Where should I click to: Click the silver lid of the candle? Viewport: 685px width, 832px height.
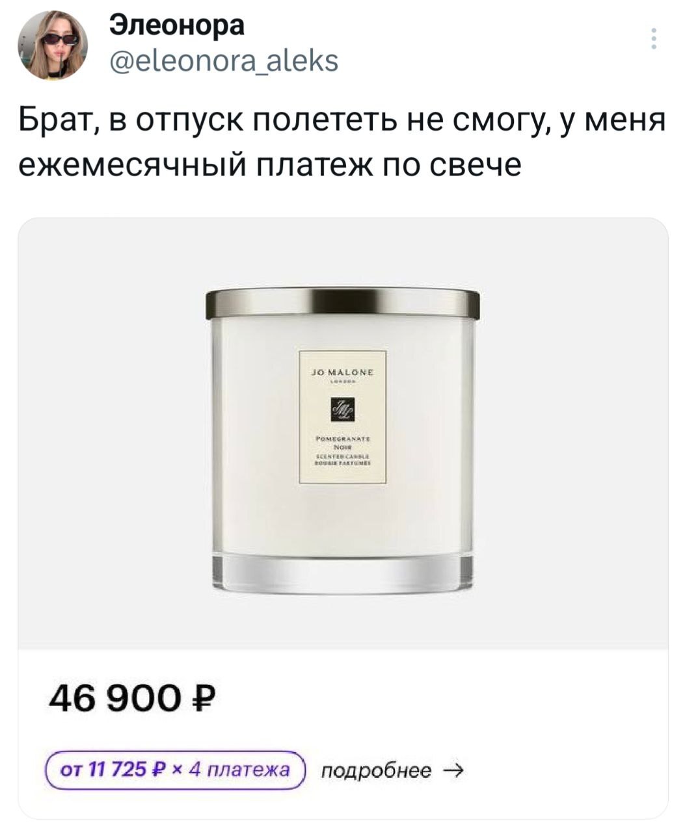(343, 305)
